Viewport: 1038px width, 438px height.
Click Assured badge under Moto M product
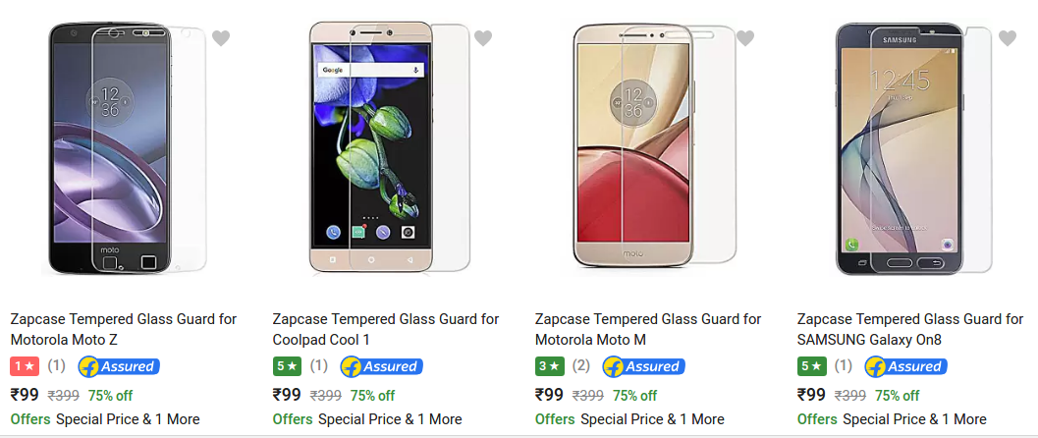643,366
